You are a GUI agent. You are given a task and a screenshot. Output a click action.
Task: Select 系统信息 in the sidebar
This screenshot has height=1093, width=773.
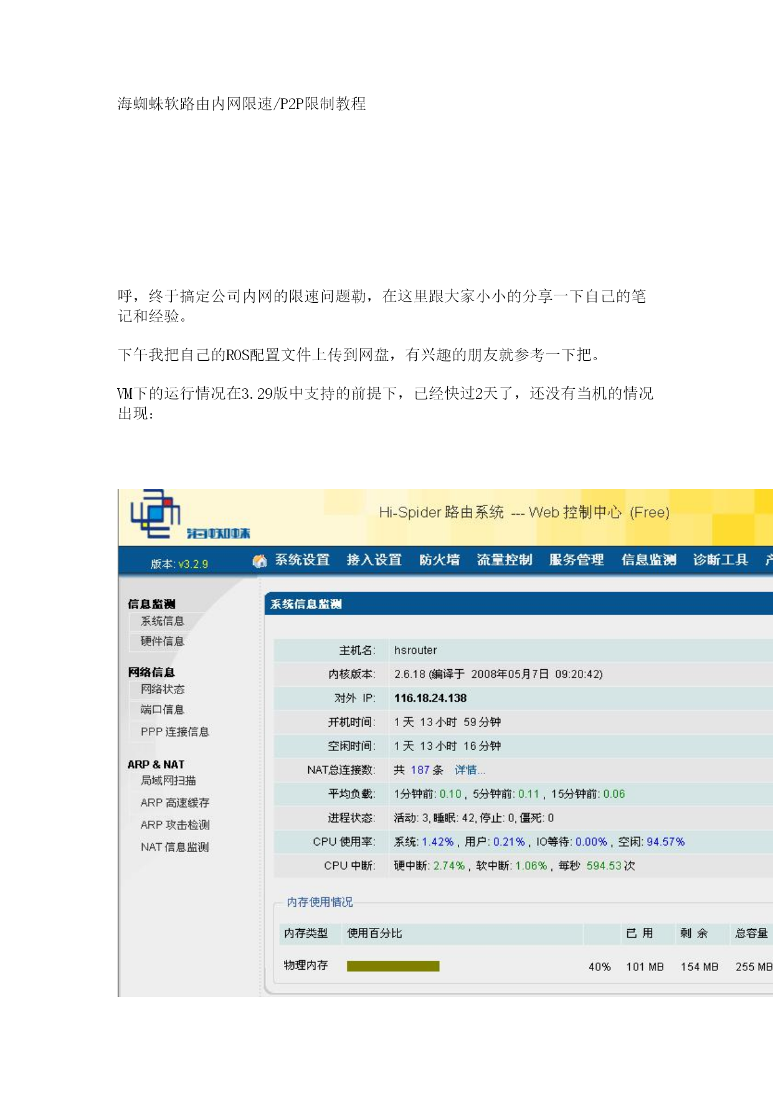[x=163, y=621]
